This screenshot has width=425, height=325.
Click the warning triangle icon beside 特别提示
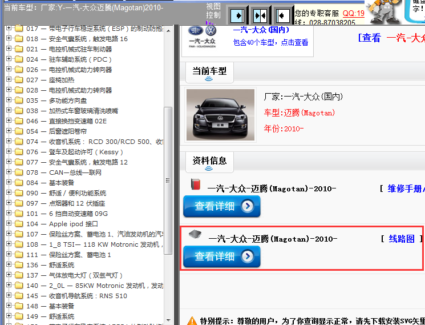coord(192,321)
